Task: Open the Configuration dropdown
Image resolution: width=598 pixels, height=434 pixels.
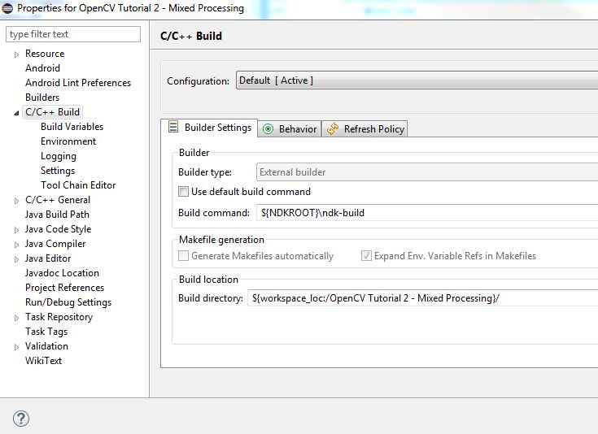Action: coord(417,80)
